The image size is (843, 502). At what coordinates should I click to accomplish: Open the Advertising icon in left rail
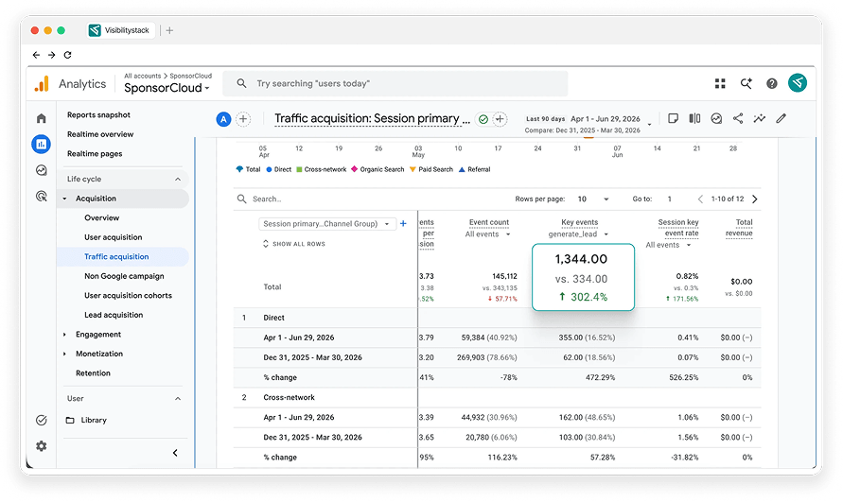[42, 197]
